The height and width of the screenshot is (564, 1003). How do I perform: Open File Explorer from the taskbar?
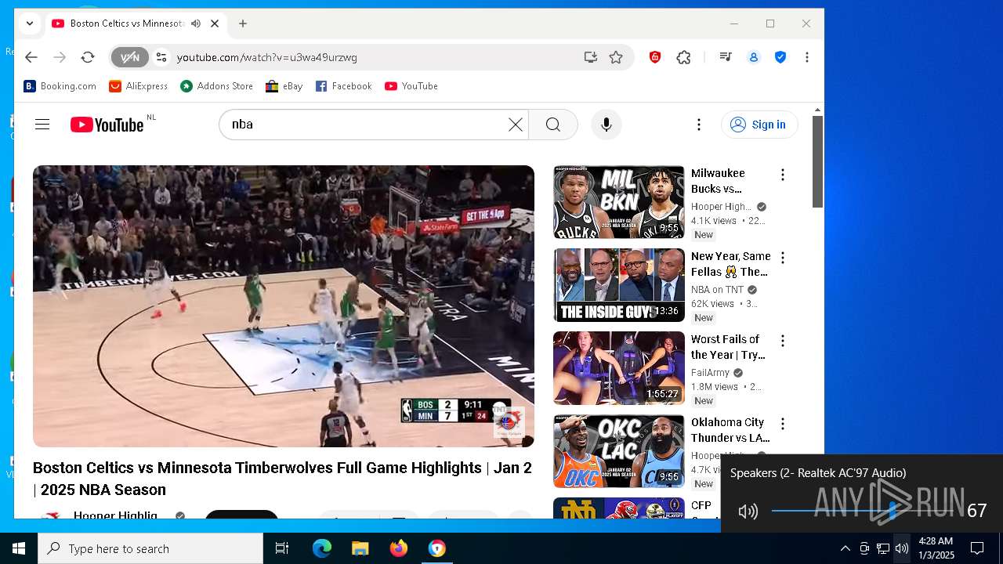click(360, 548)
